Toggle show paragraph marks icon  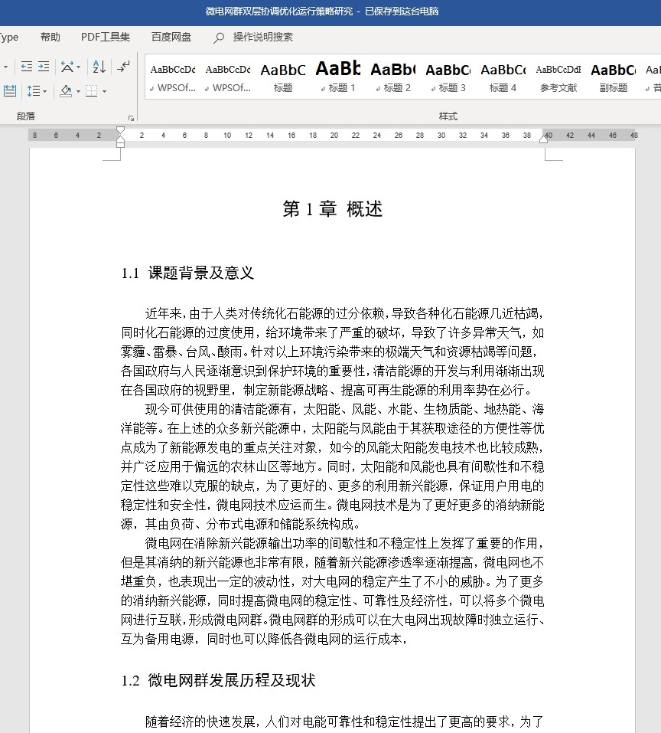(124, 67)
